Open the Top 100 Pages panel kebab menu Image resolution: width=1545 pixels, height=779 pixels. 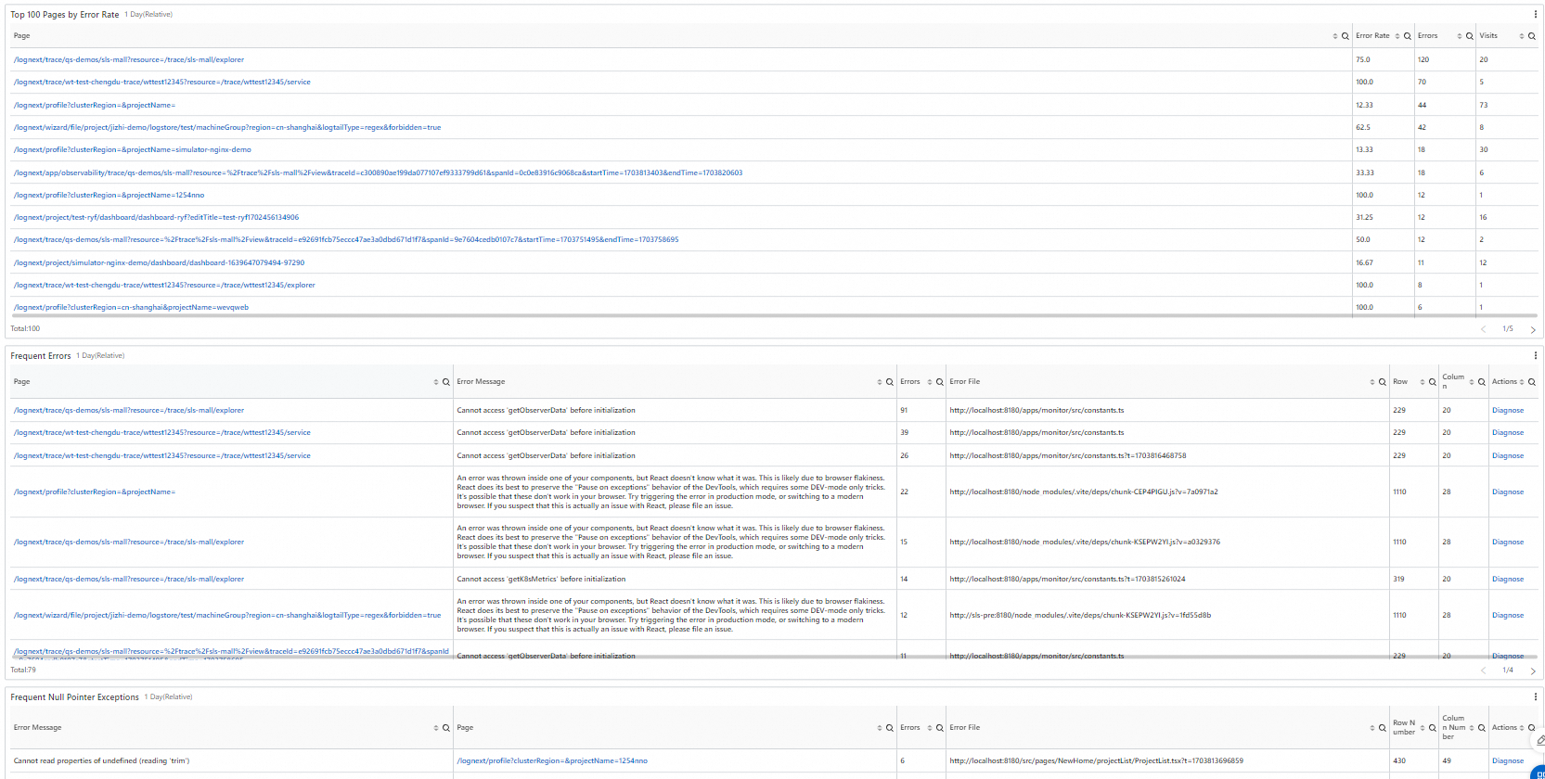point(1535,14)
